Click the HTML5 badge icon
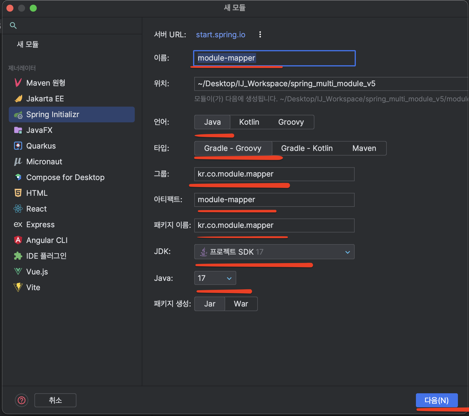 tap(18, 193)
